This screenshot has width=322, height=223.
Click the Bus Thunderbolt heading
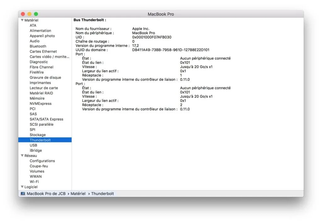tap(90, 20)
